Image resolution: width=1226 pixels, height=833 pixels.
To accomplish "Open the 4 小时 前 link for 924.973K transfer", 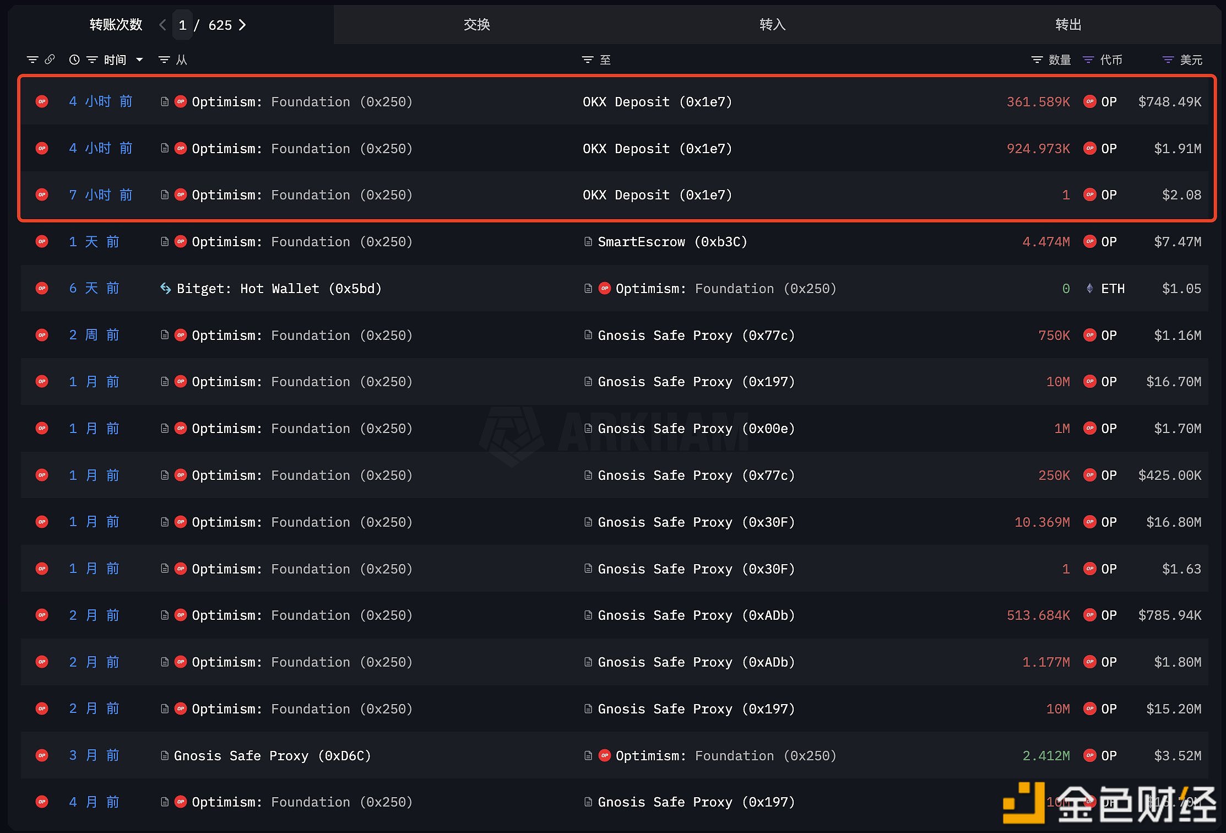I will [x=101, y=148].
